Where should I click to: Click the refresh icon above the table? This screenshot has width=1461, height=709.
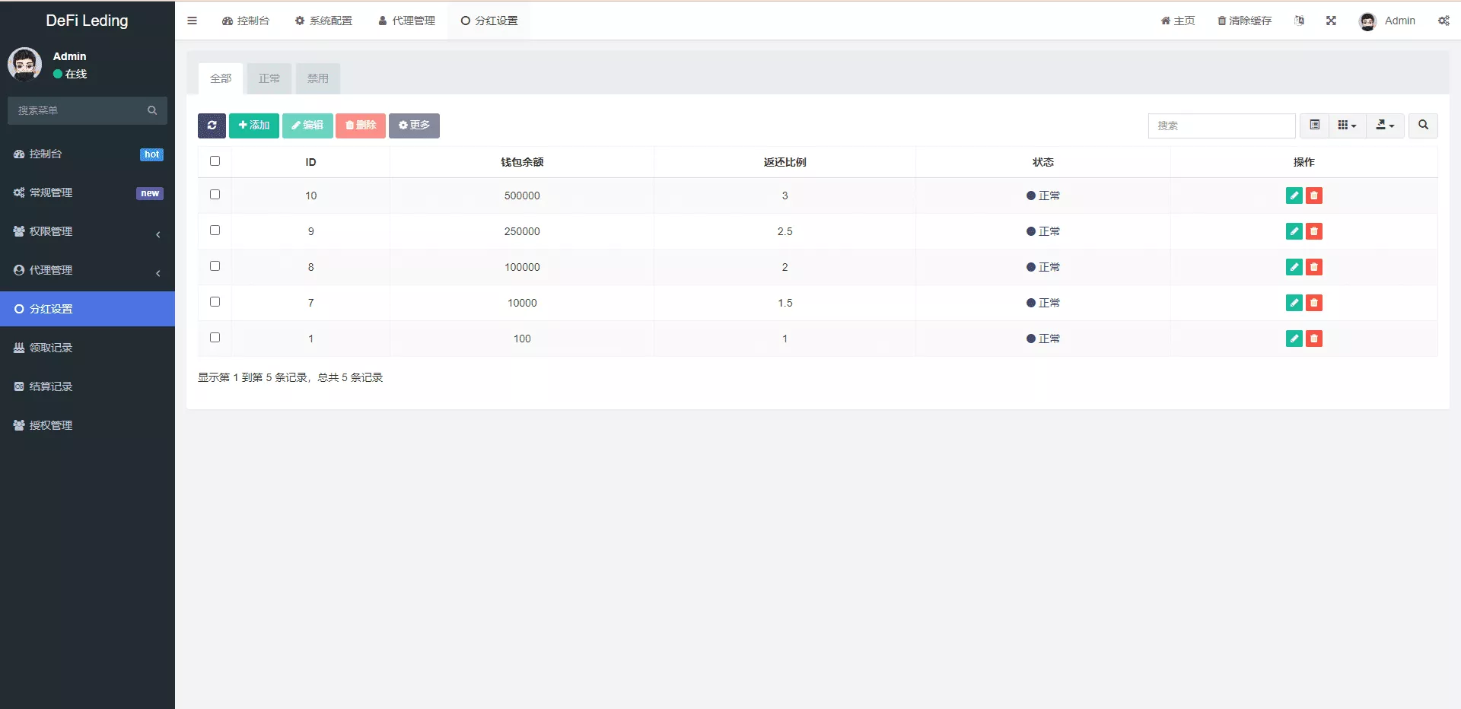212,126
